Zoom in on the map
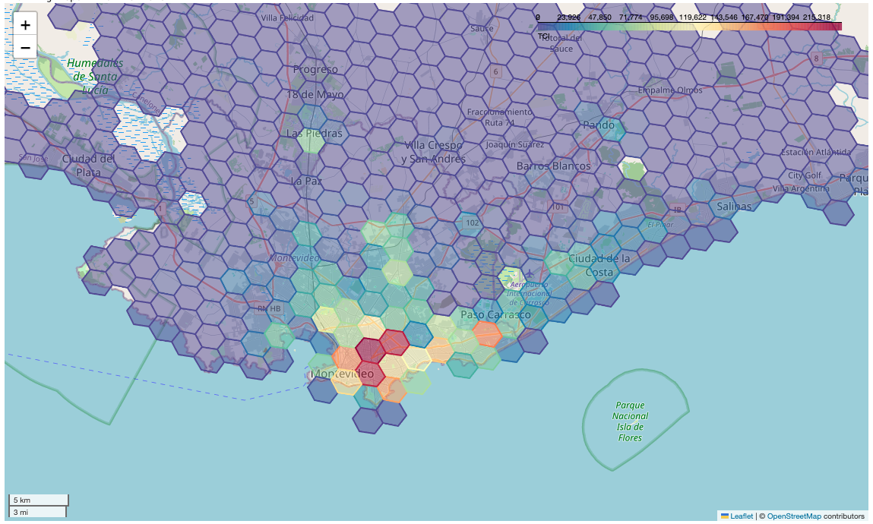This screenshot has width=873, height=524. coord(25,24)
